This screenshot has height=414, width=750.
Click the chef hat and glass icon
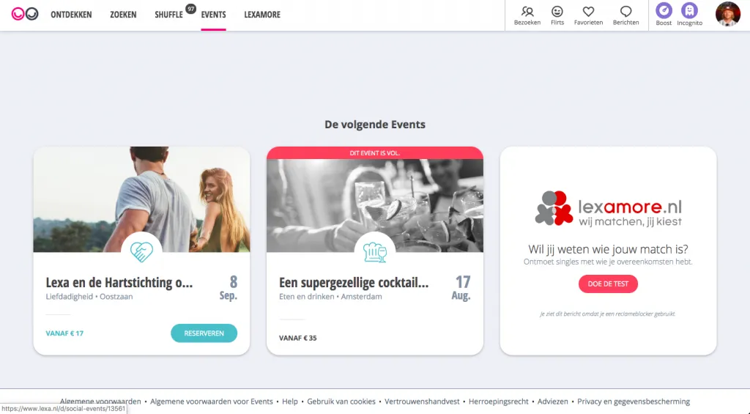click(x=375, y=252)
